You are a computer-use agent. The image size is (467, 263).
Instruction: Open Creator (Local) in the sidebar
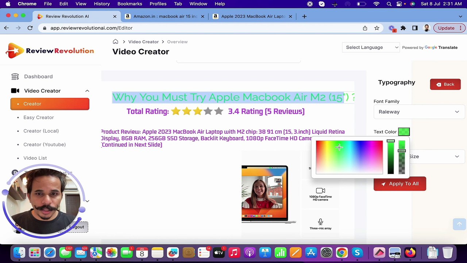coord(41,131)
